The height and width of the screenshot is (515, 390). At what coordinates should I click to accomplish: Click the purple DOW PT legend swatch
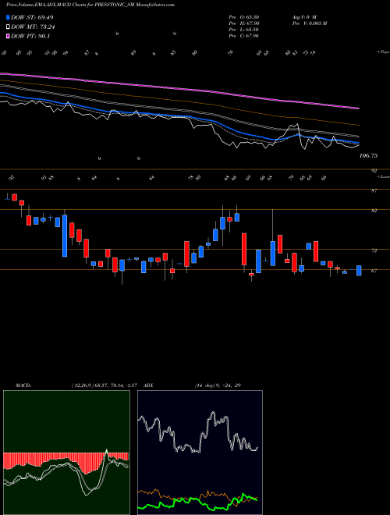click(x=8, y=36)
